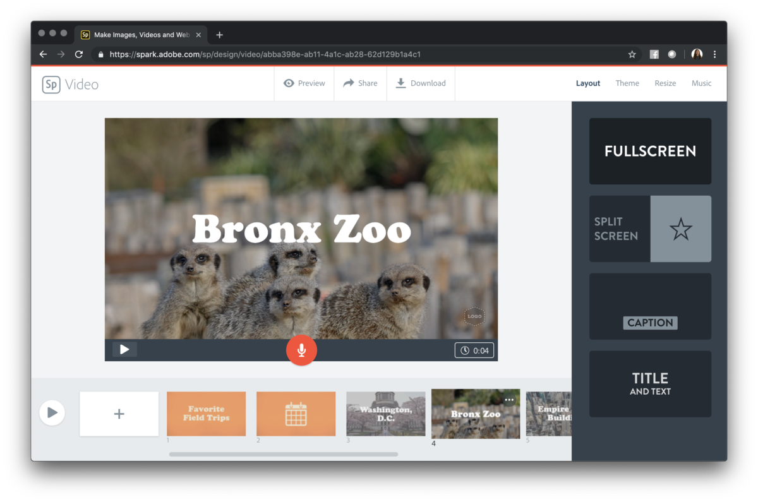The height and width of the screenshot is (502, 758).
Task: Select the Washington D.C. slide thumbnail
Action: click(x=385, y=414)
